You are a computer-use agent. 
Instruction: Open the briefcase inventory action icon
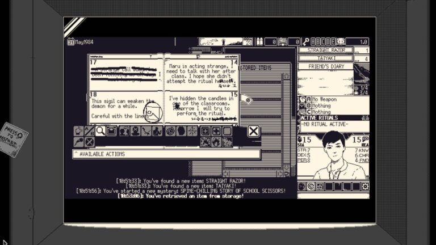tap(111, 131)
